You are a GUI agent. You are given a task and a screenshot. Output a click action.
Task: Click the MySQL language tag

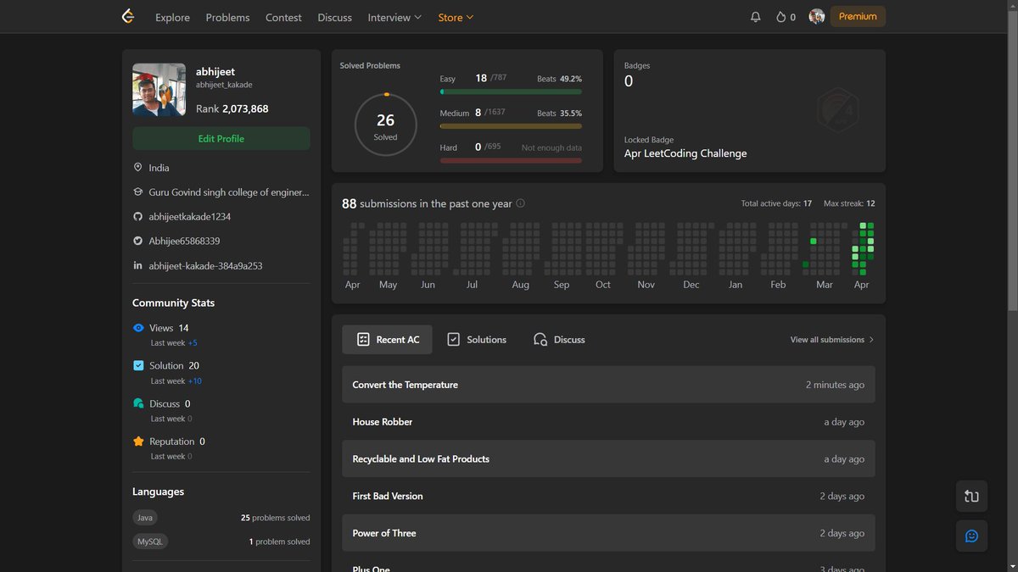(150, 541)
